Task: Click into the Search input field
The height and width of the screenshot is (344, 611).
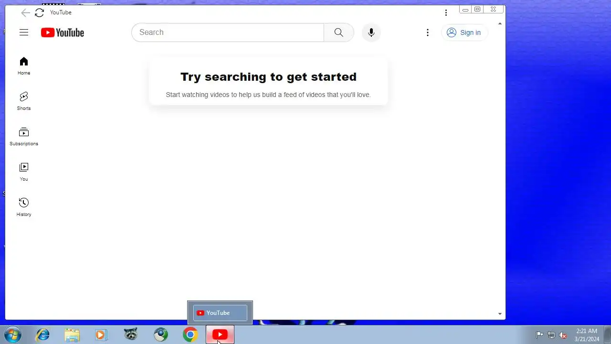Action: click(228, 32)
